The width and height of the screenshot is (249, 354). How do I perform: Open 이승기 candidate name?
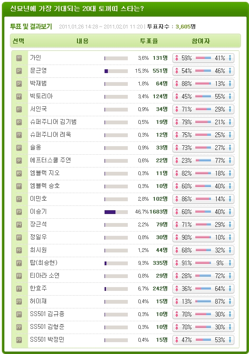[38, 212]
